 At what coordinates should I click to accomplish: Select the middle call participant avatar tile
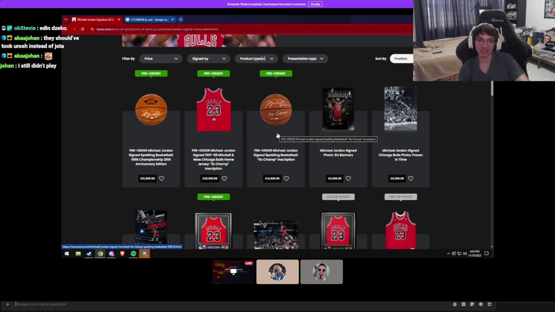point(277,272)
